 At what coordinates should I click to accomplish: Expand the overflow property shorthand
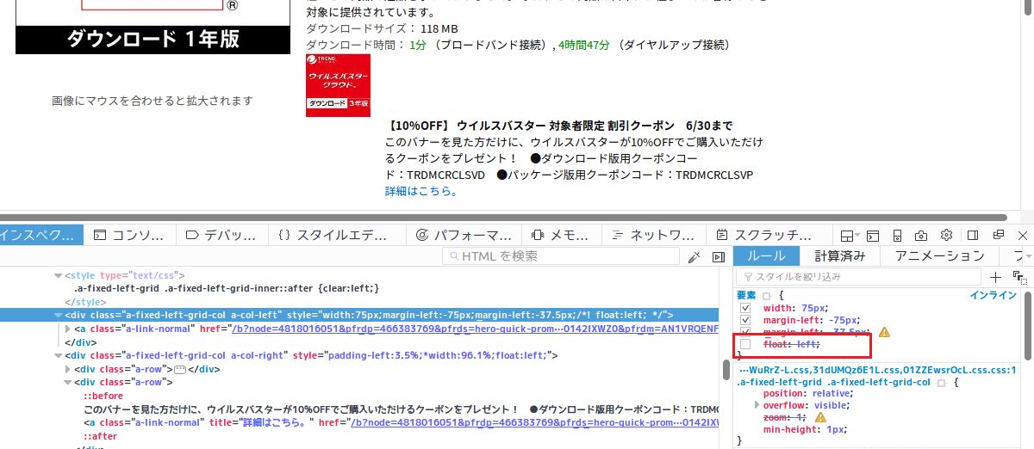tap(757, 404)
